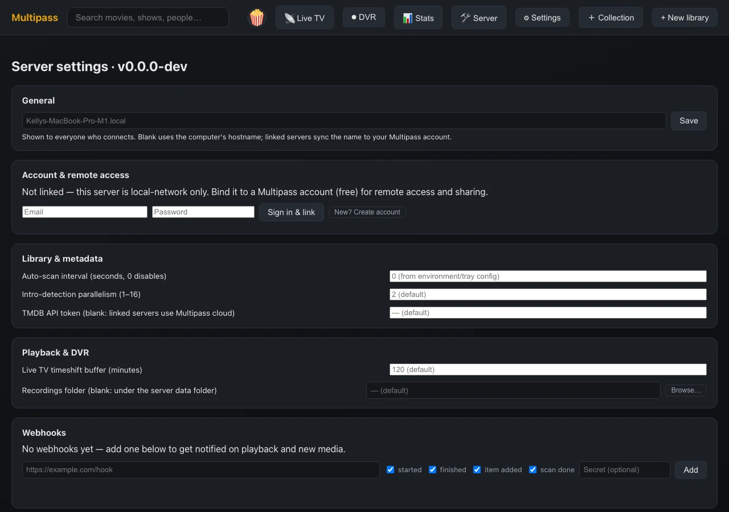The image size is (729, 512).
Task: Add the webhook
Action: pos(691,470)
